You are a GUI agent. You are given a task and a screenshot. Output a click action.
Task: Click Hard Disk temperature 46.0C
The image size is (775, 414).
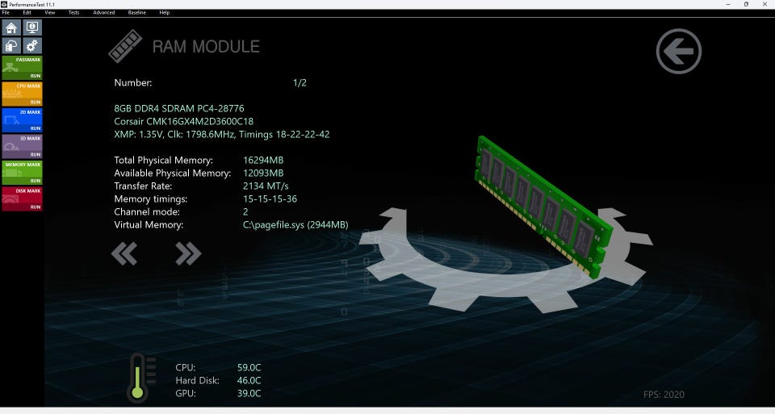point(249,380)
